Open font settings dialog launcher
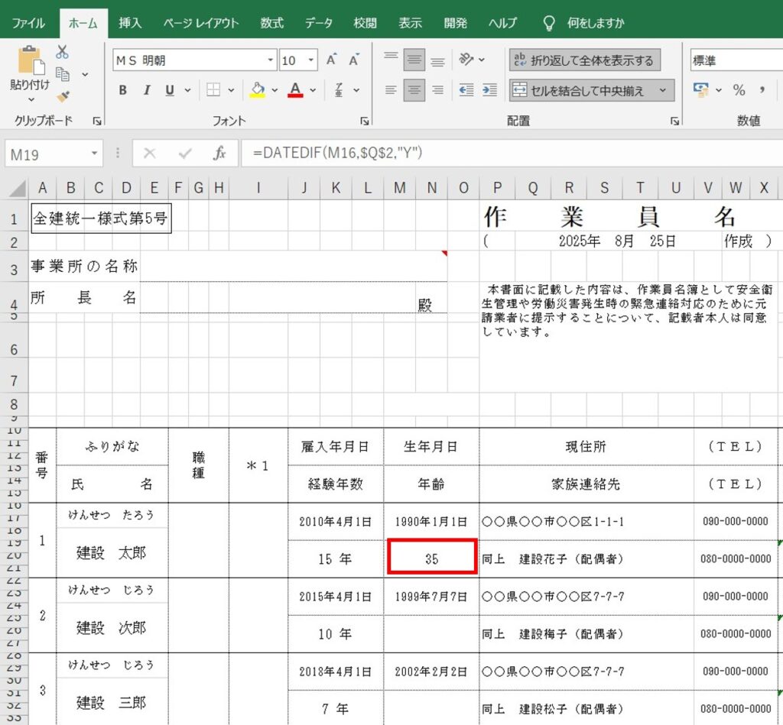Image resolution: width=783 pixels, height=725 pixels. point(365,121)
